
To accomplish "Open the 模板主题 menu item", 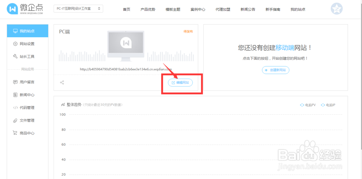I will (173, 9).
